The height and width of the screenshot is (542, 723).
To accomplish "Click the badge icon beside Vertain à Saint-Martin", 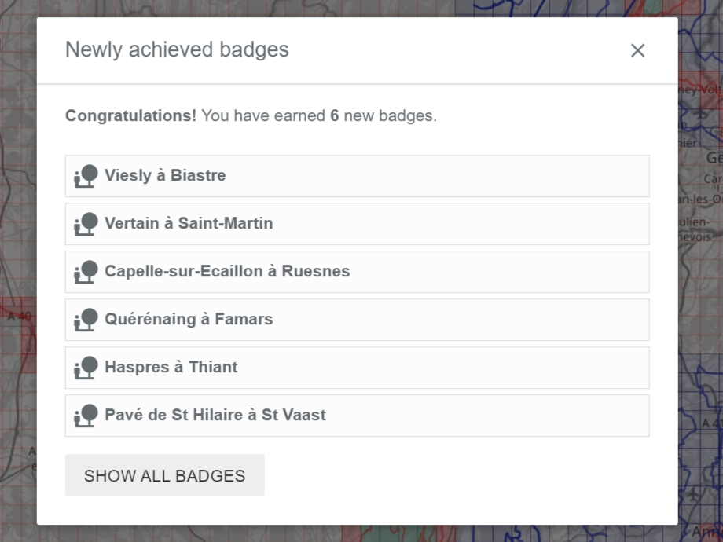I will point(86,224).
